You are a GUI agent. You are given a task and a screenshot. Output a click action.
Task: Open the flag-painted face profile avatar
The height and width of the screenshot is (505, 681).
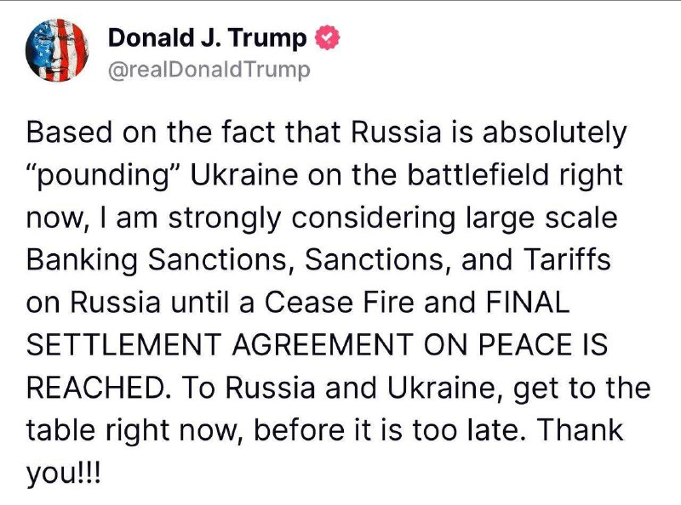(x=57, y=50)
